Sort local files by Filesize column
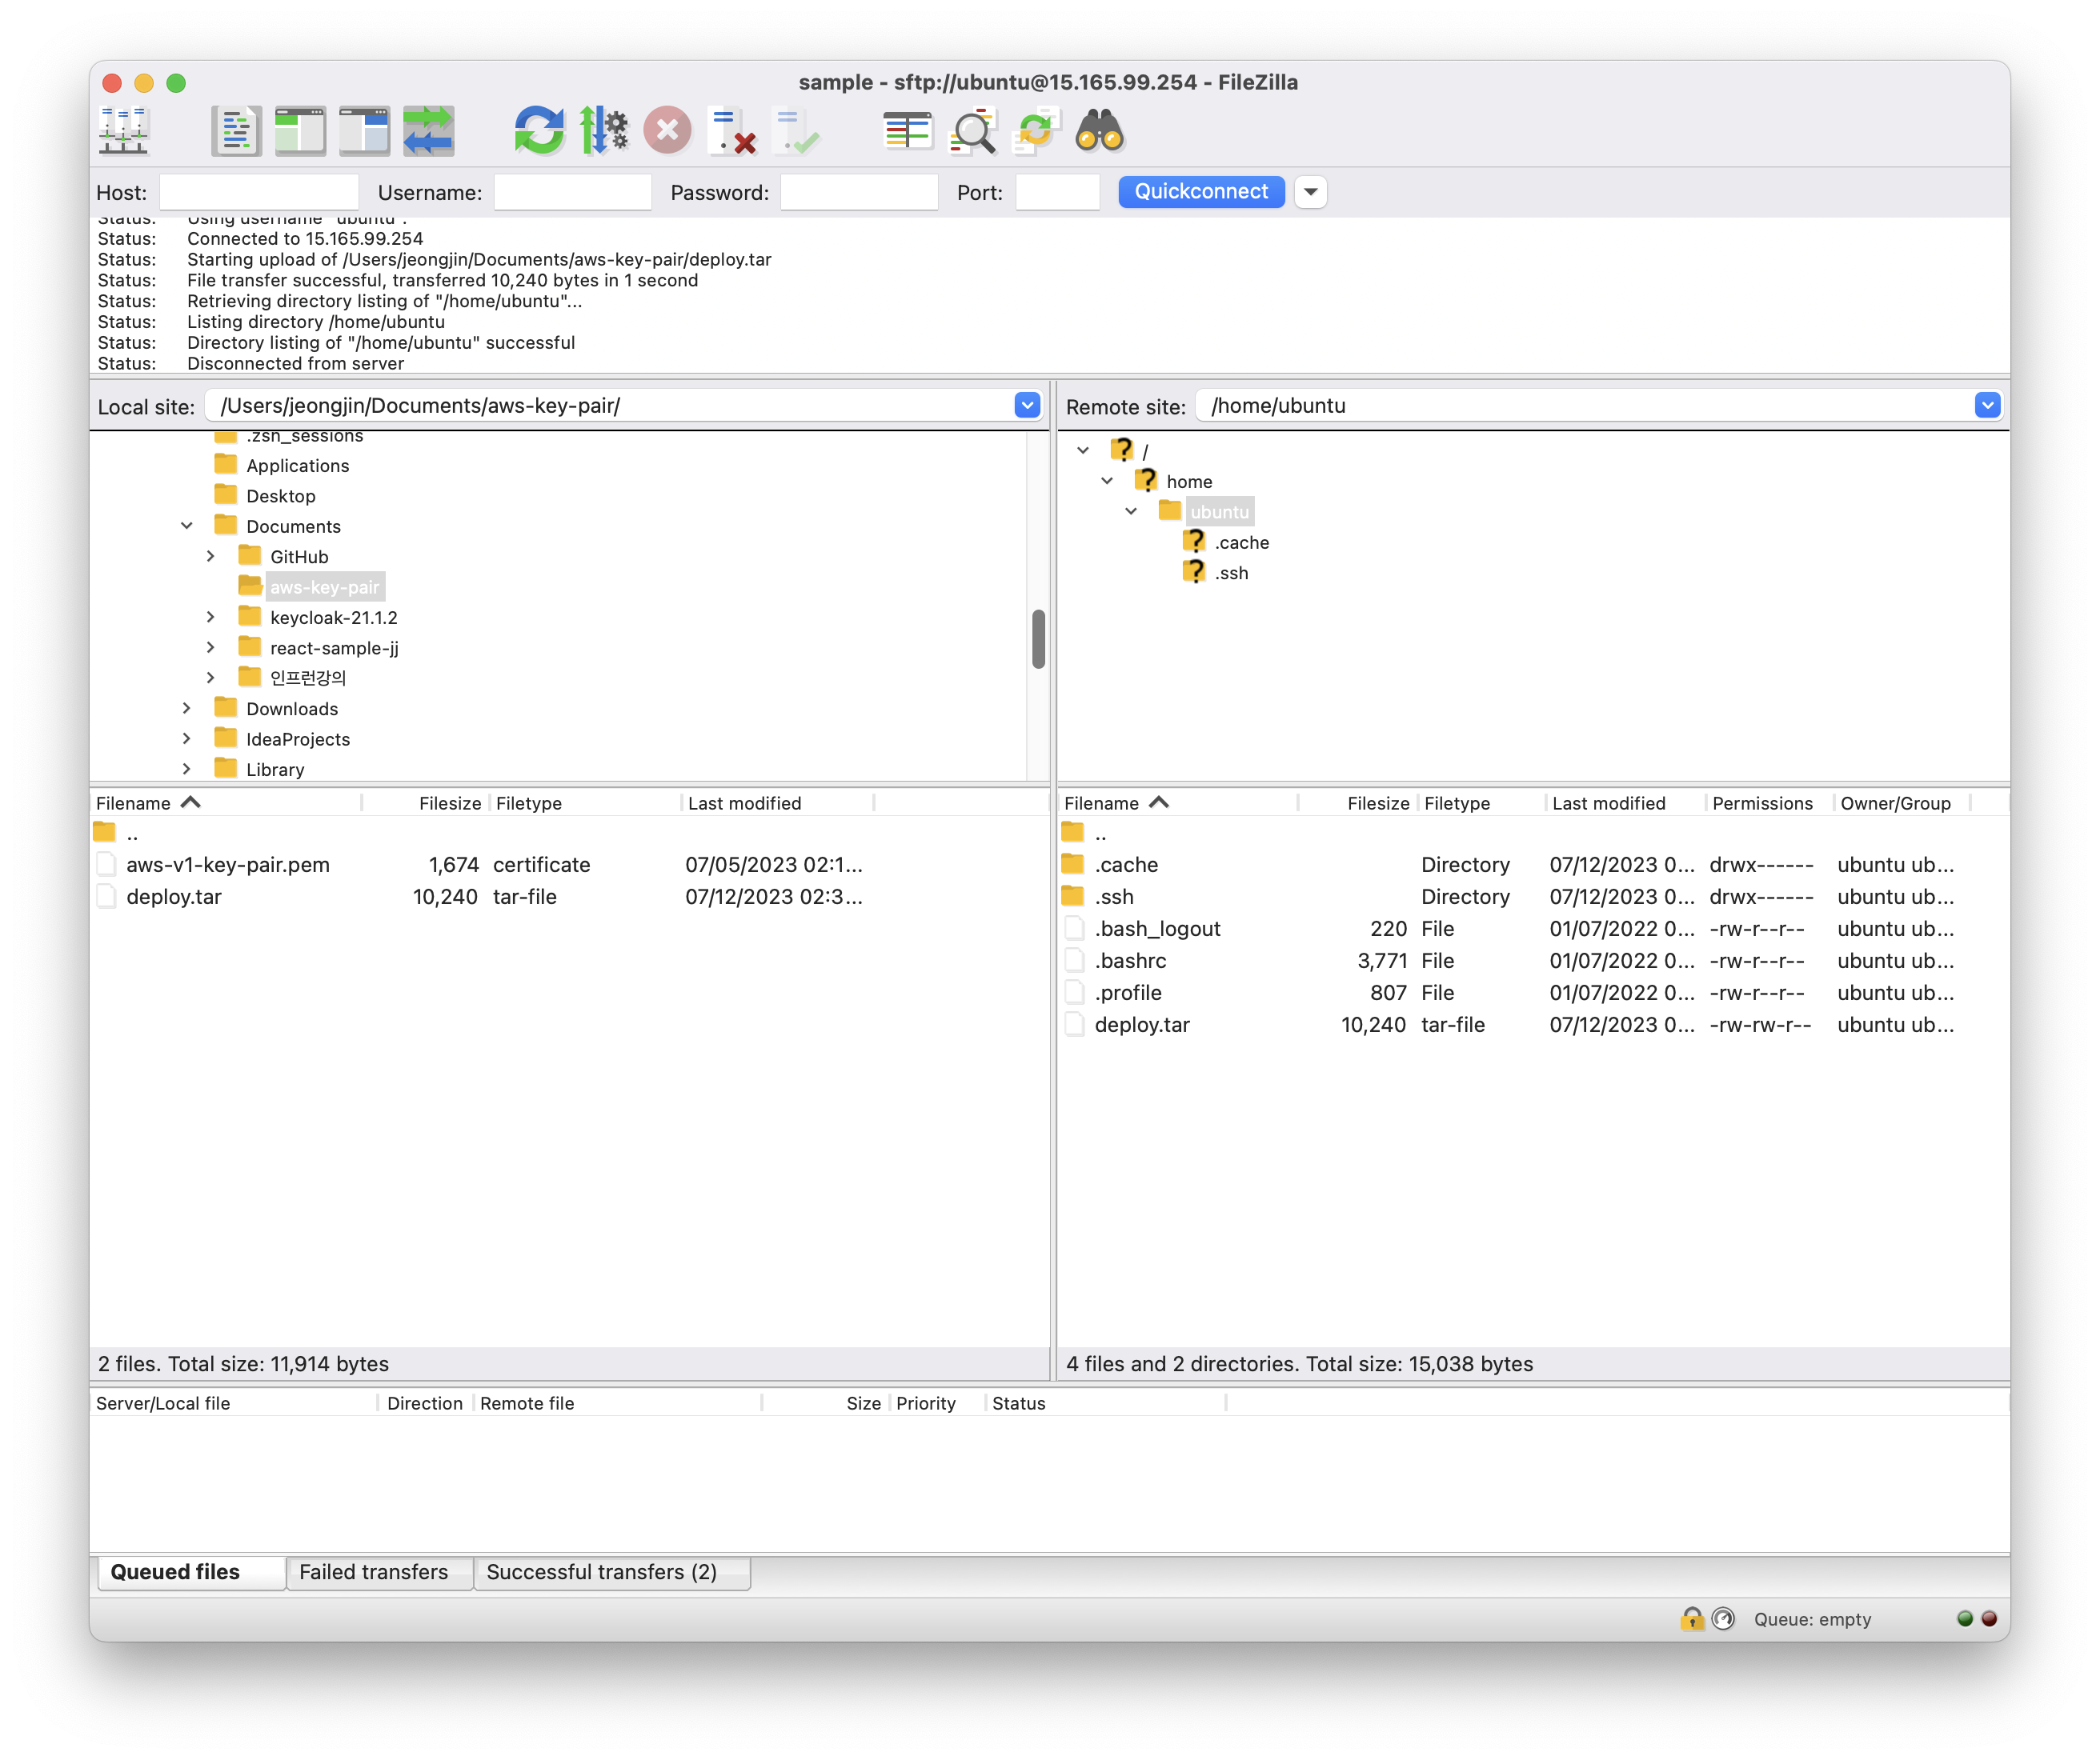 [426, 802]
